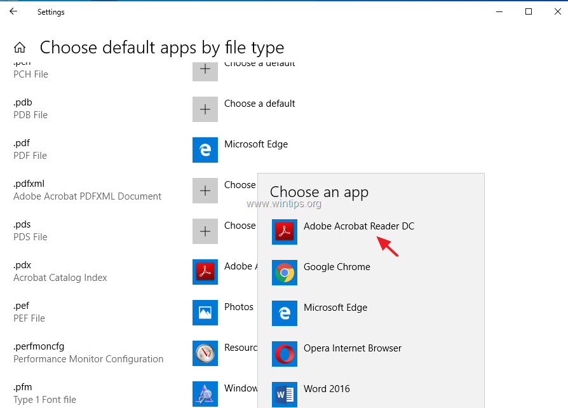
Task: Select Google Chrome from app list
Action: [x=337, y=267]
